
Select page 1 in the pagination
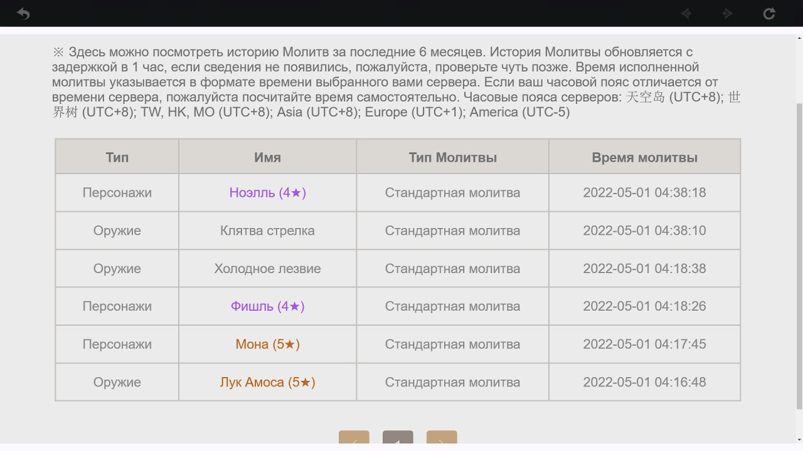point(398,440)
